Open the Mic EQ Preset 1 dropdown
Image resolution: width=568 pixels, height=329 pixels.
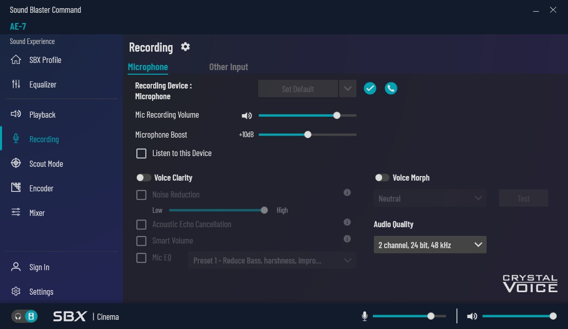(x=272, y=260)
